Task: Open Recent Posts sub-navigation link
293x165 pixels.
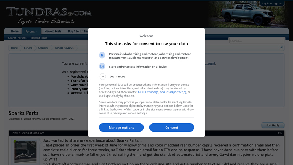Action: point(39,38)
